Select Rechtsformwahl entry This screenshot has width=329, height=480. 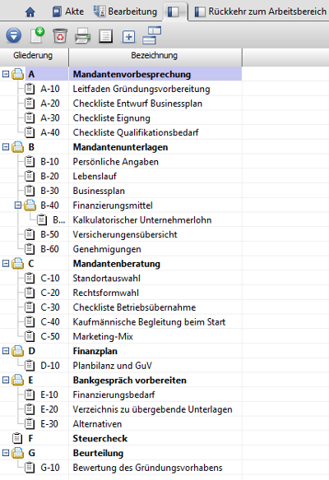pyautogui.click(x=105, y=293)
